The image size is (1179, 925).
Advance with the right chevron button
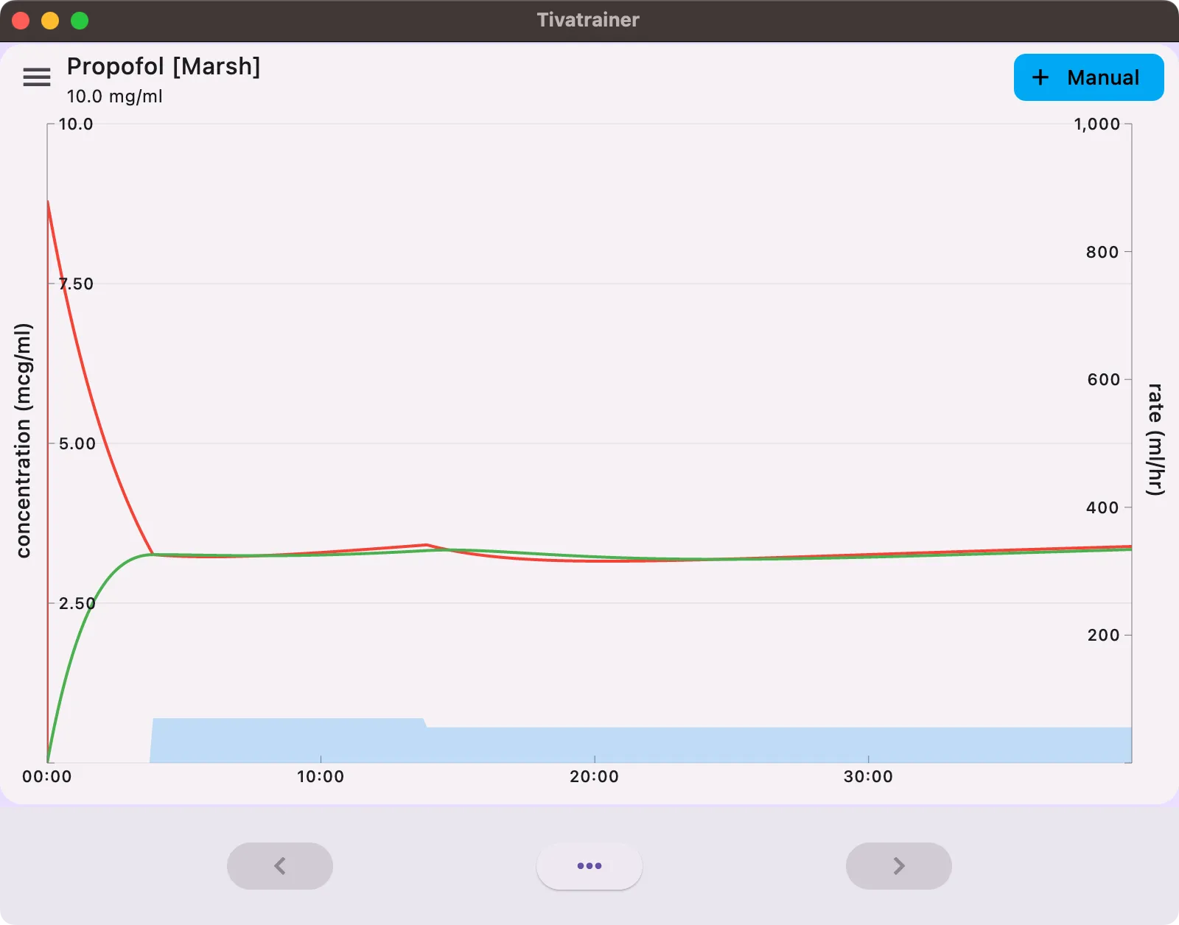point(898,865)
